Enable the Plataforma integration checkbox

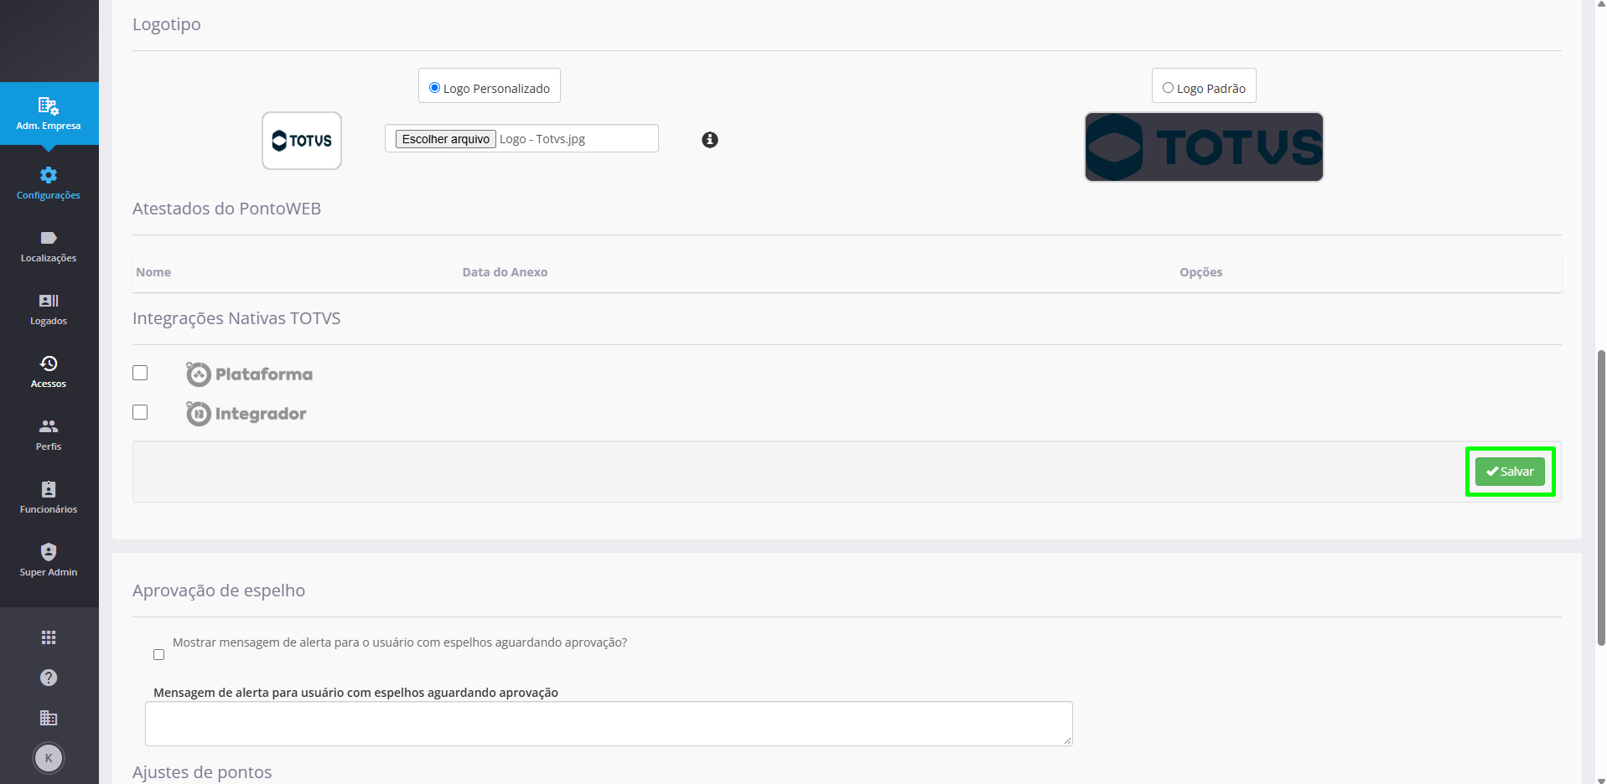140,373
